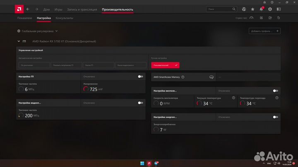Click red notification badge at taskbar end
298x167 pixels.
(x=294, y=163)
